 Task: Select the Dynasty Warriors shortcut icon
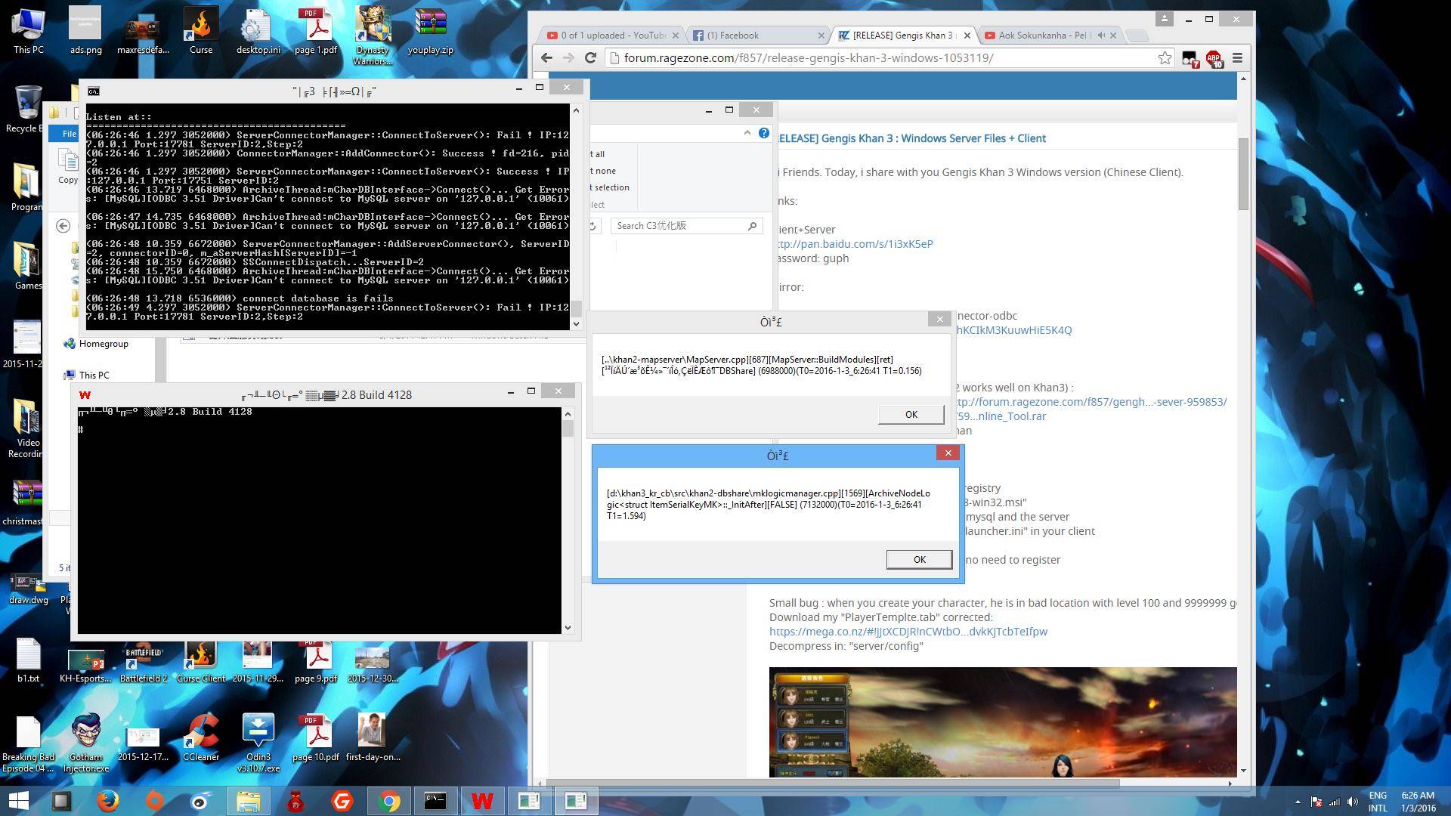pos(373,36)
